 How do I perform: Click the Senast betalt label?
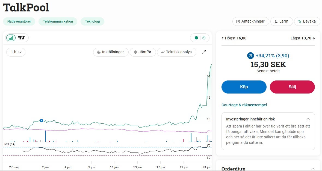coord(268,71)
